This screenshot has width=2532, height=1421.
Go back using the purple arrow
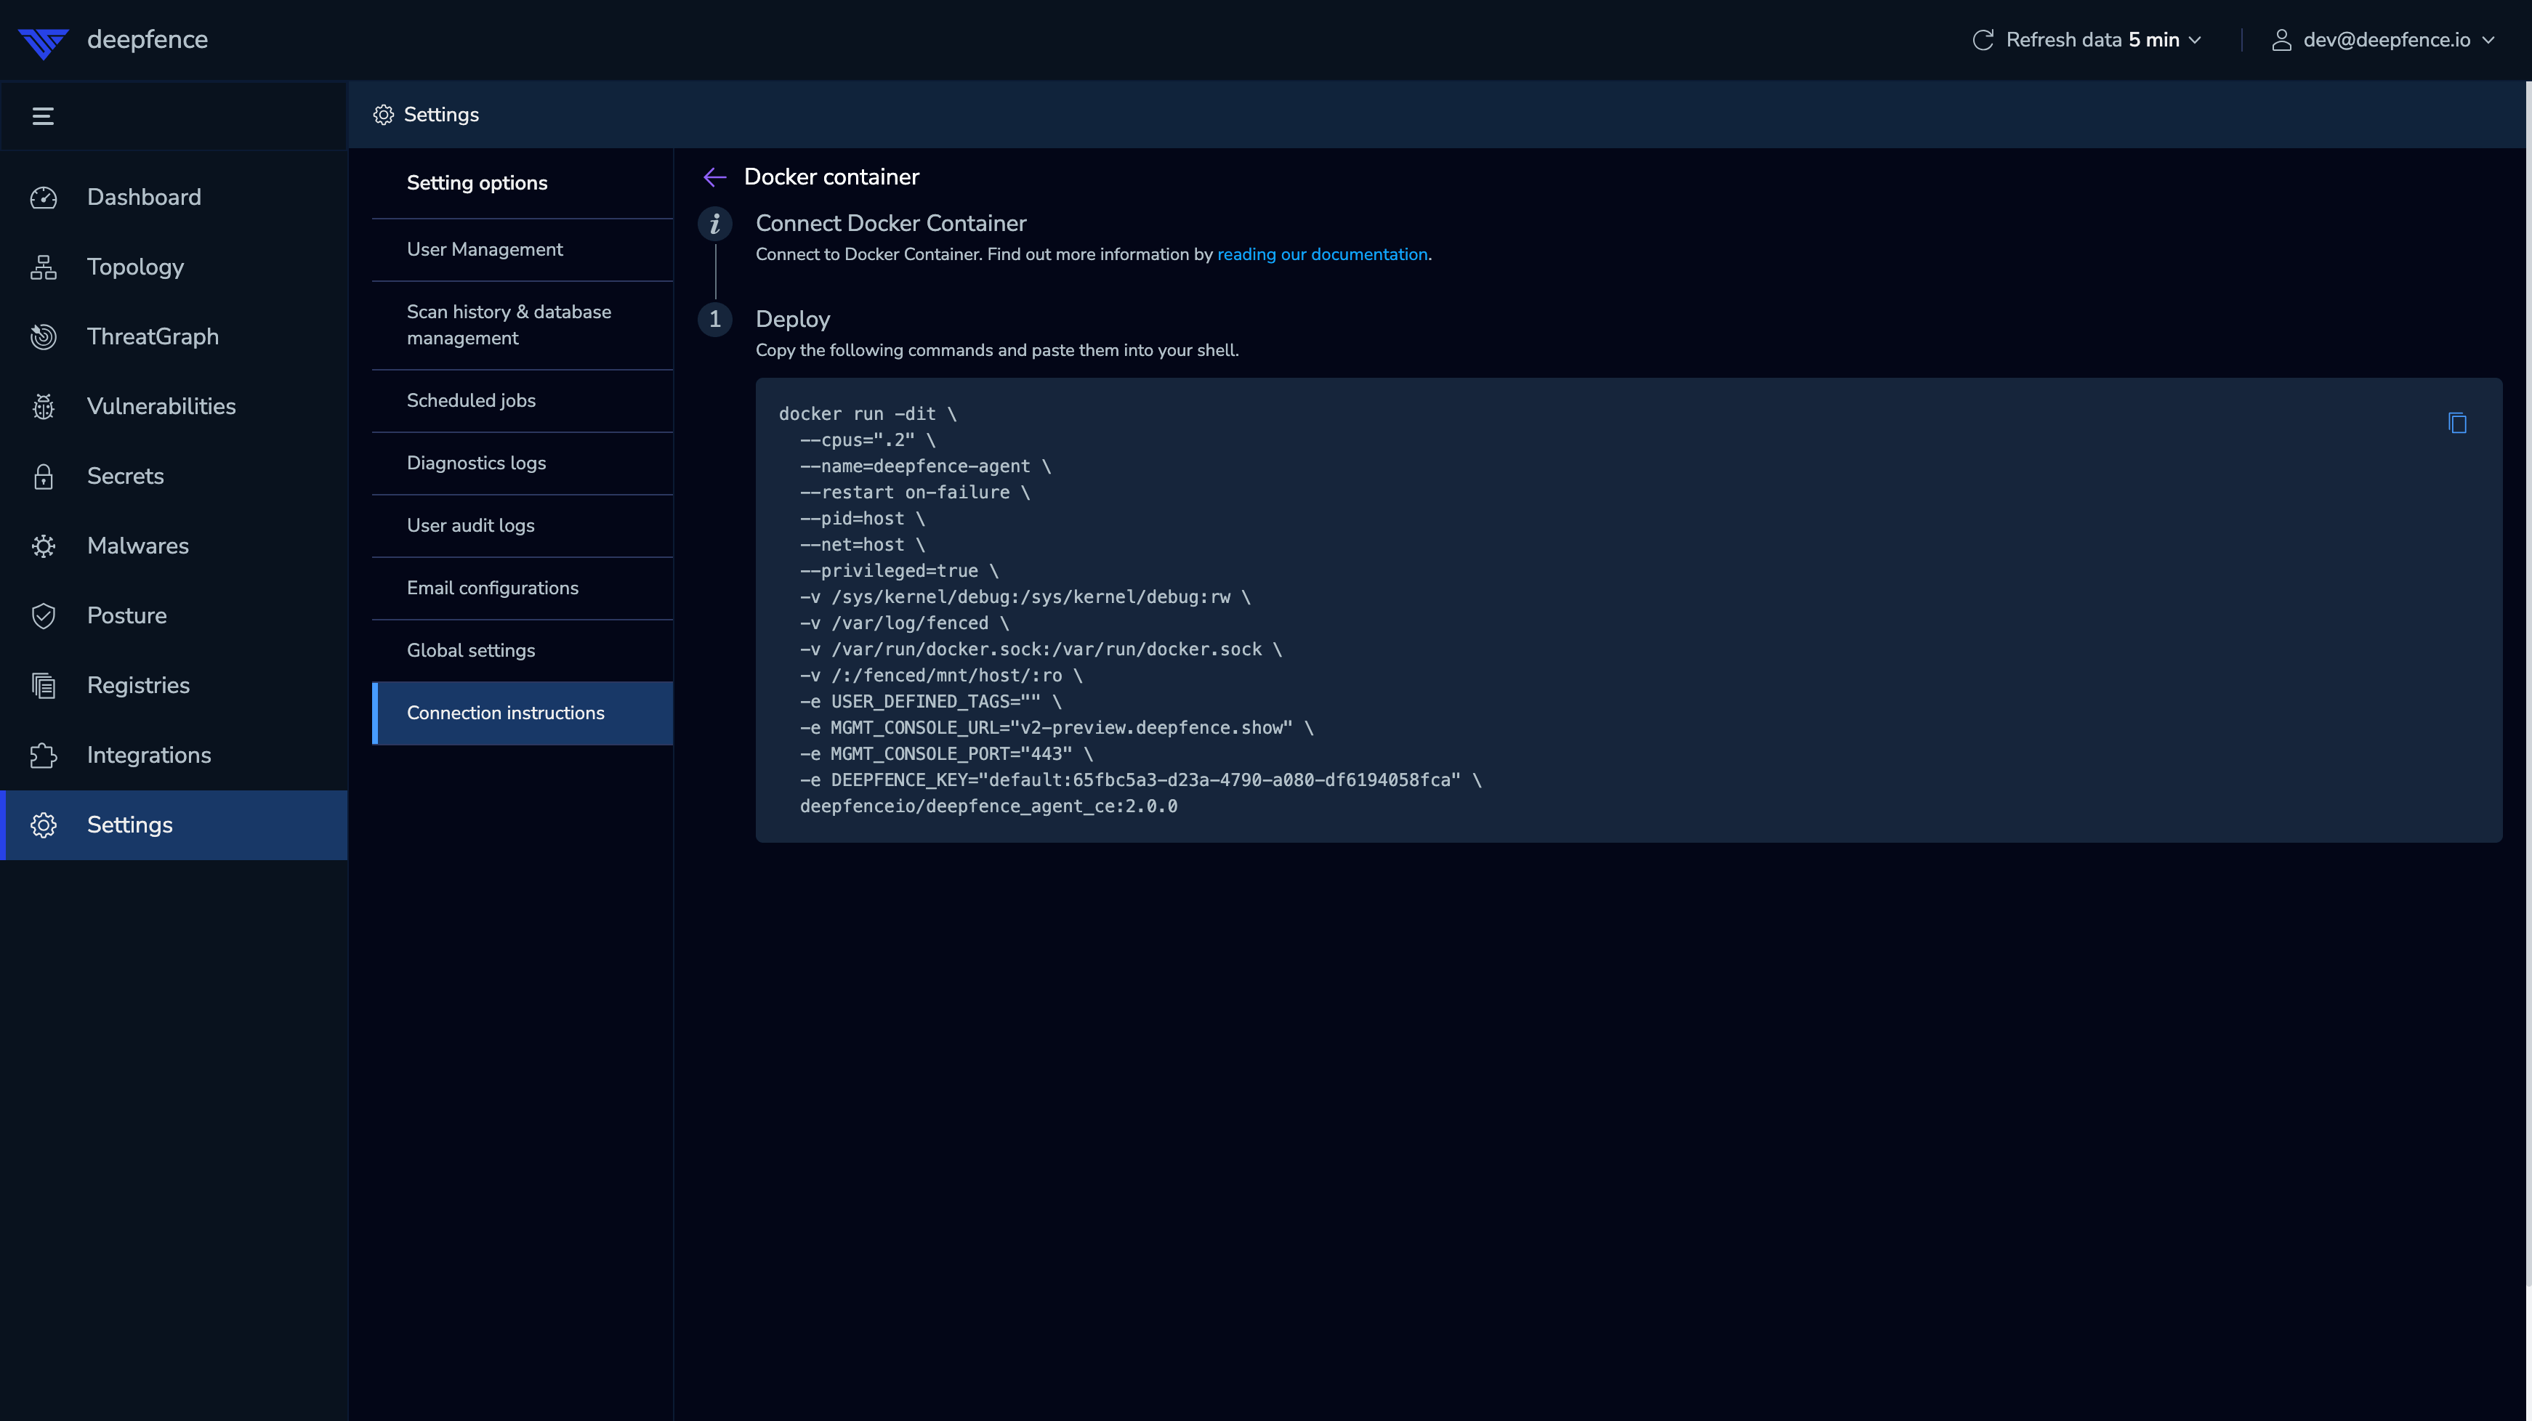(x=714, y=177)
